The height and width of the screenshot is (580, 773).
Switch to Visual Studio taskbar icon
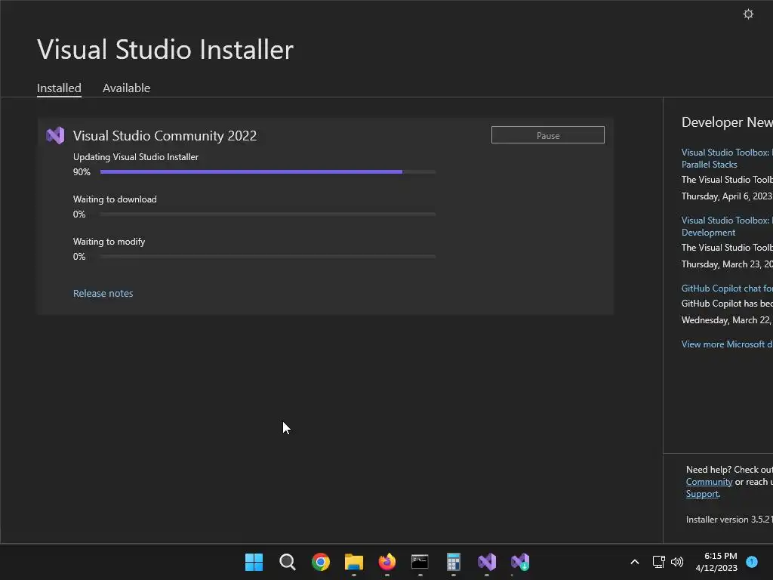point(487,562)
